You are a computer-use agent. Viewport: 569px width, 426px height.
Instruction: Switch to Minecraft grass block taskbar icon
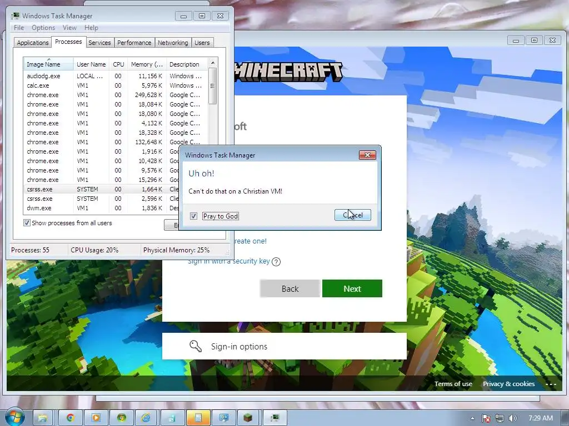[x=248, y=418]
